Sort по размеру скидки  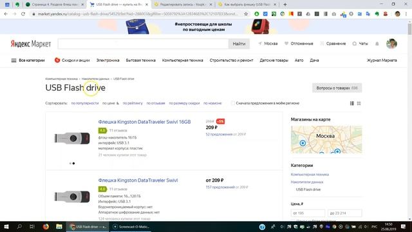184,103
